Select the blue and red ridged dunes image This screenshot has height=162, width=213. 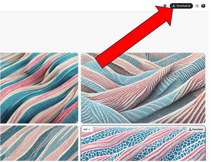point(143,88)
